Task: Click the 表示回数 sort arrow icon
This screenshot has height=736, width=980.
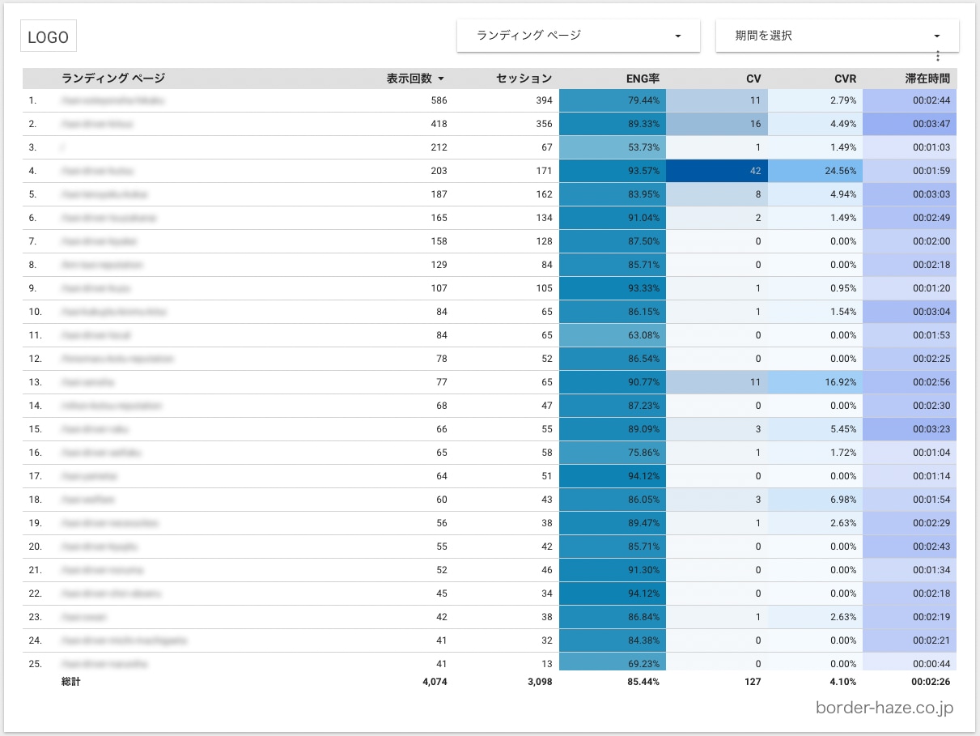Action: tap(441, 79)
